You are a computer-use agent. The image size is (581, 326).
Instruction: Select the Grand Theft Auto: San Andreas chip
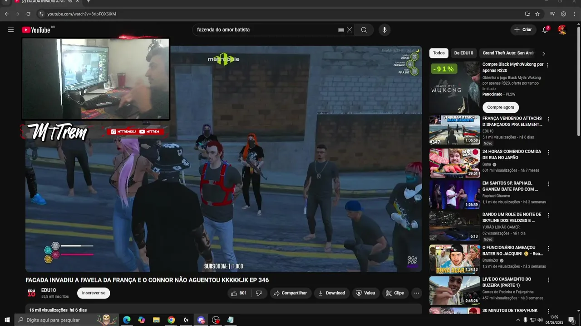point(508,53)
